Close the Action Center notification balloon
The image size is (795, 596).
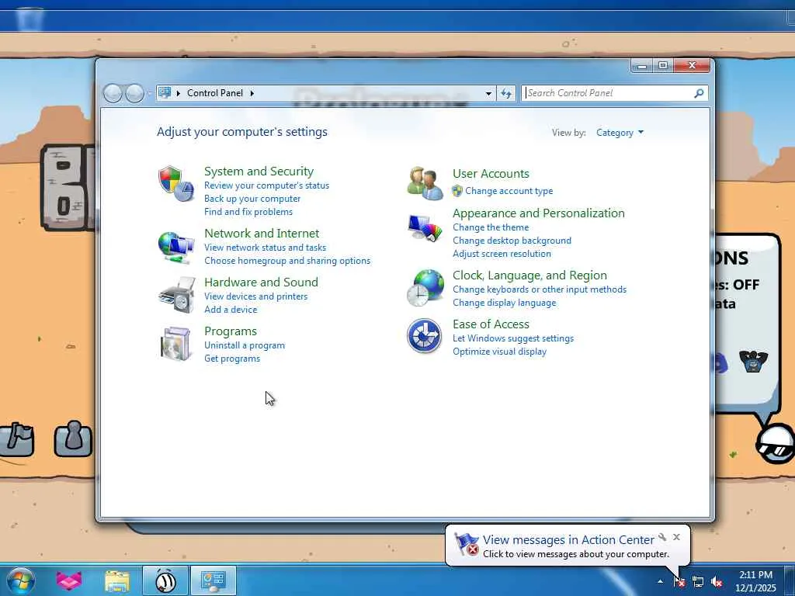pos(676,537)
